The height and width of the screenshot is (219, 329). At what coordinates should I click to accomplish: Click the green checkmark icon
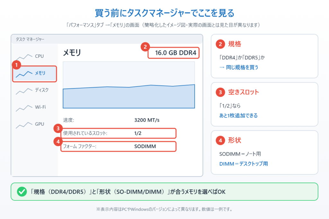(x=22, y=191)
